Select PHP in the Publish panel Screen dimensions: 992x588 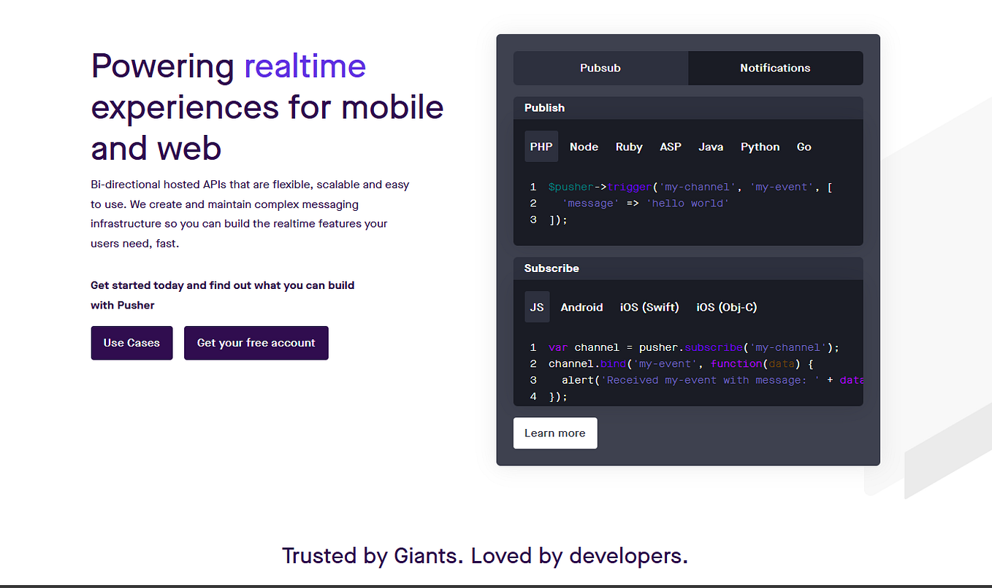click(x=541, y=146)
